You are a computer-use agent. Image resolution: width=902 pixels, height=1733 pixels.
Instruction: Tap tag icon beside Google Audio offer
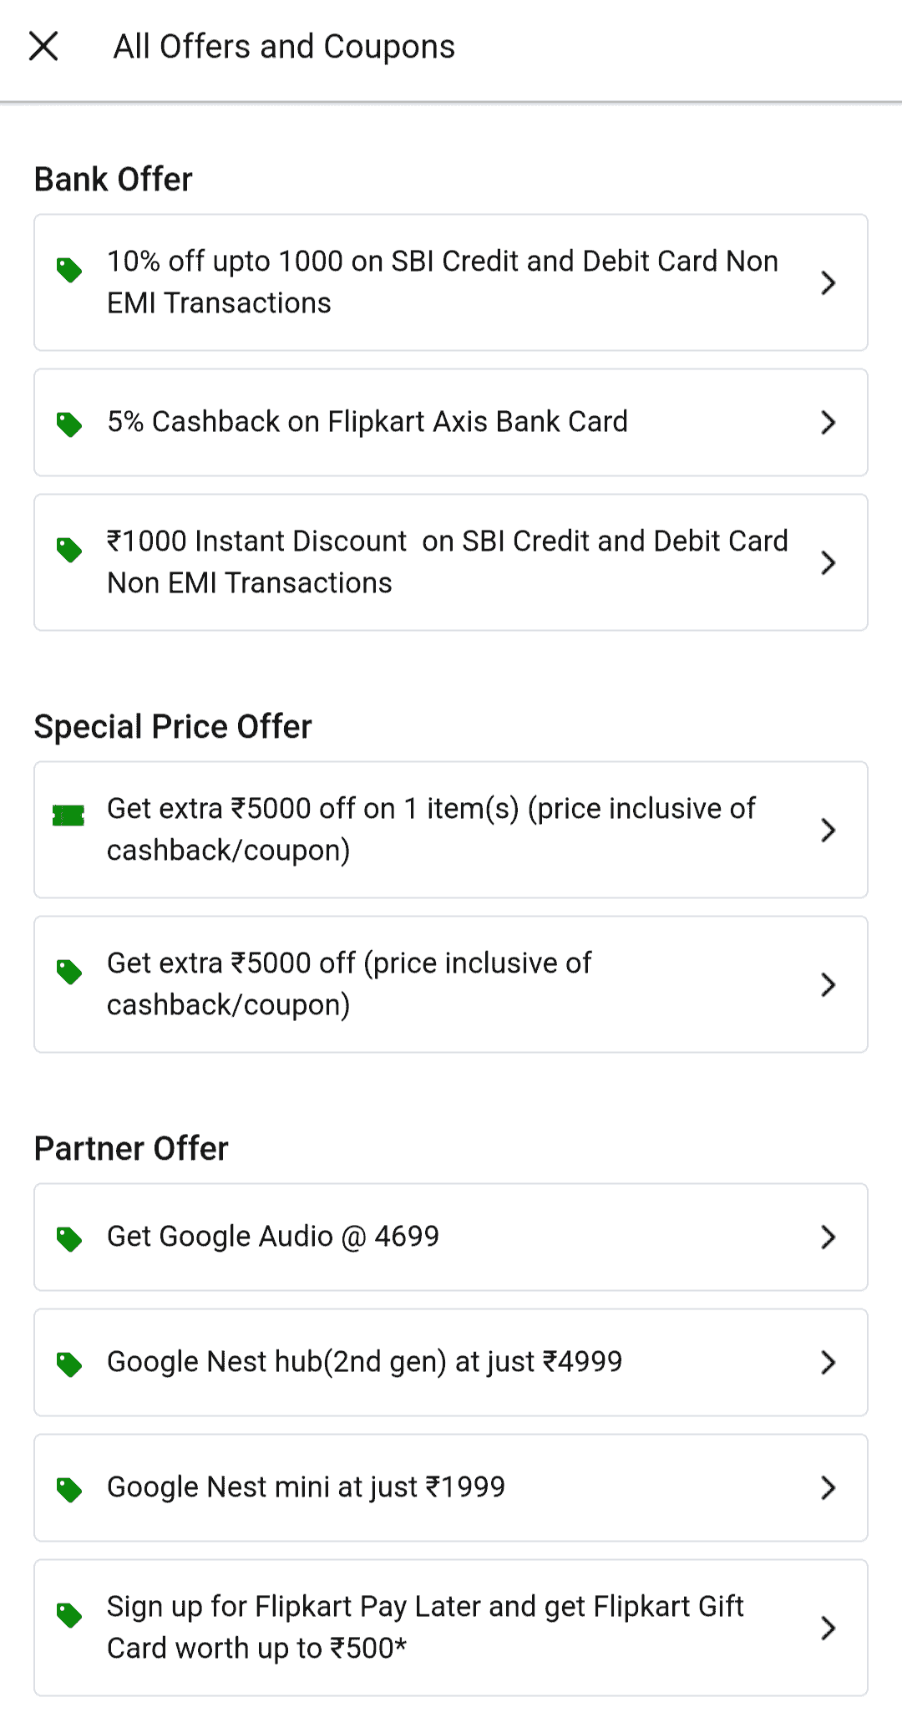(69, 1238)
